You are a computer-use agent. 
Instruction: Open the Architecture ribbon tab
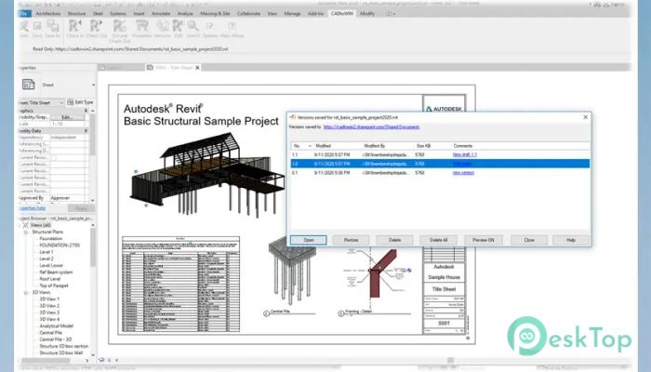pyautogui.click(x=48, y=13)
